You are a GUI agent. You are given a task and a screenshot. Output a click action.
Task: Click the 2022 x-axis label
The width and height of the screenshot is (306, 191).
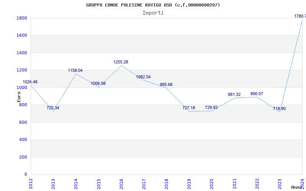(257, 184)
